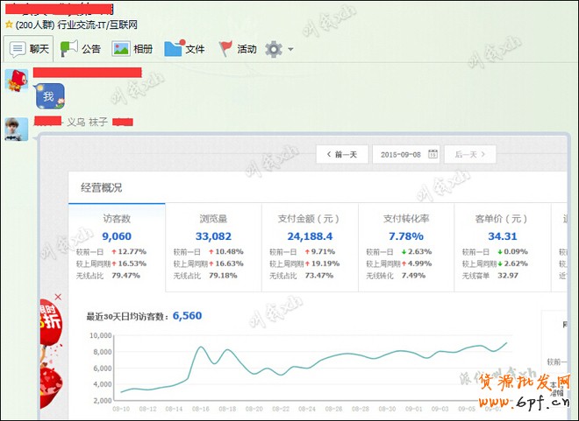This screenshot has width=579, height=421.
Task: Click the 2015-09-08 date text
Action: point(400,155)
